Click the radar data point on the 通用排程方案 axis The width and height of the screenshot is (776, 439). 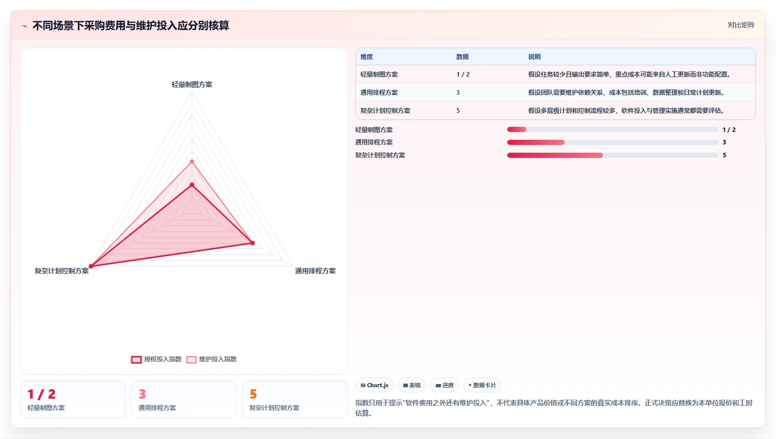click(x=252, y=243)
